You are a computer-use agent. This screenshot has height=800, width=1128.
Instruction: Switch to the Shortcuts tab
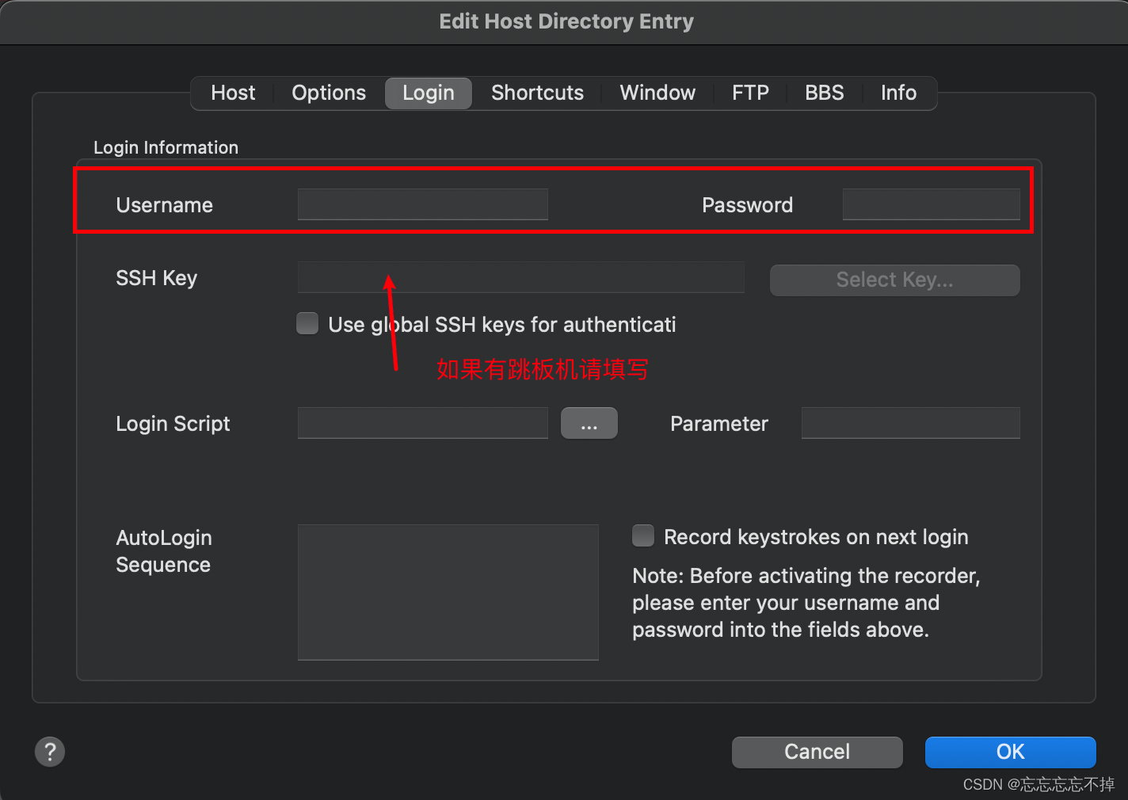(x=537, y=93)
